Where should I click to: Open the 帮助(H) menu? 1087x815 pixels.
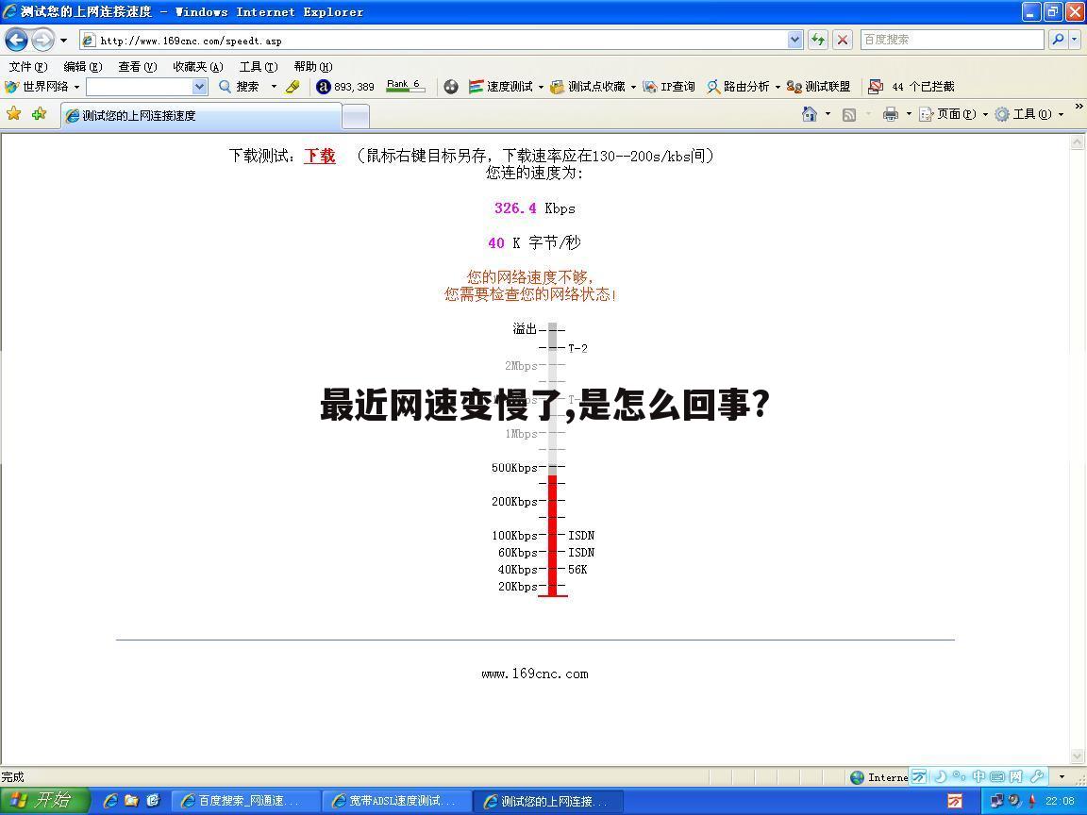point(312,67)
